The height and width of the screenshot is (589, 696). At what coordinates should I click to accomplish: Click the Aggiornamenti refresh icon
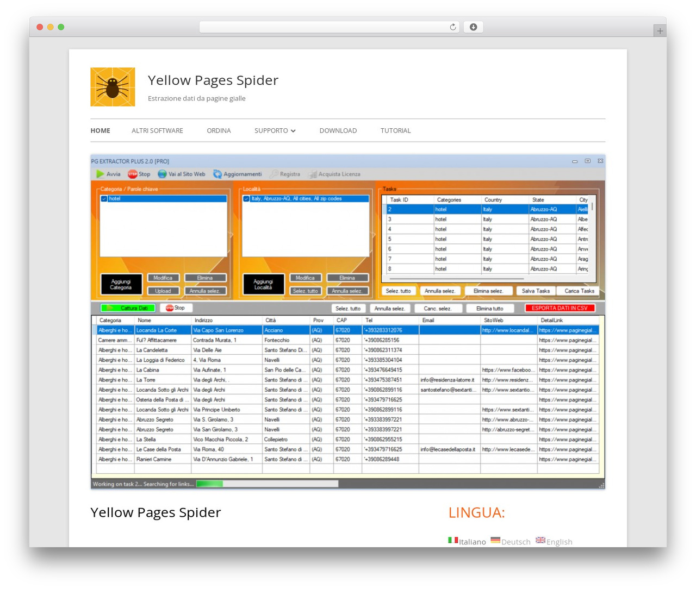click(217, 174)
